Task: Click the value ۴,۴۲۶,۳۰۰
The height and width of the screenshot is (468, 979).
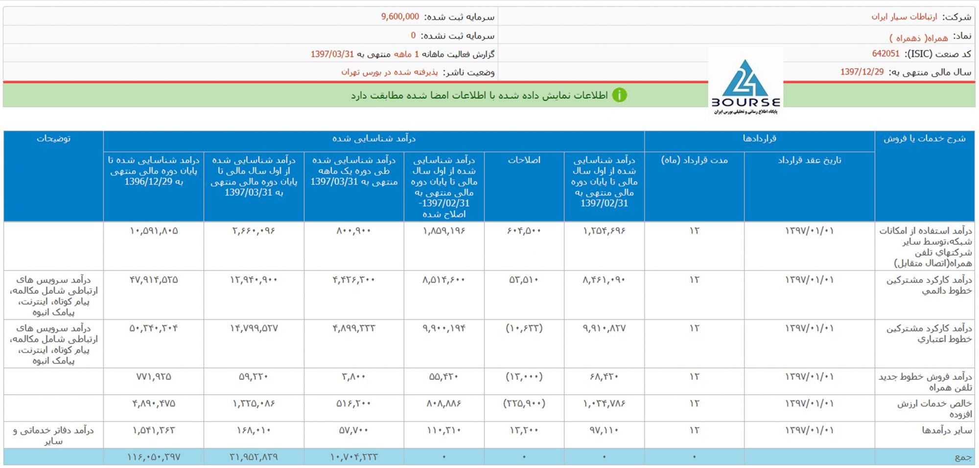Action: click(354, 280)
